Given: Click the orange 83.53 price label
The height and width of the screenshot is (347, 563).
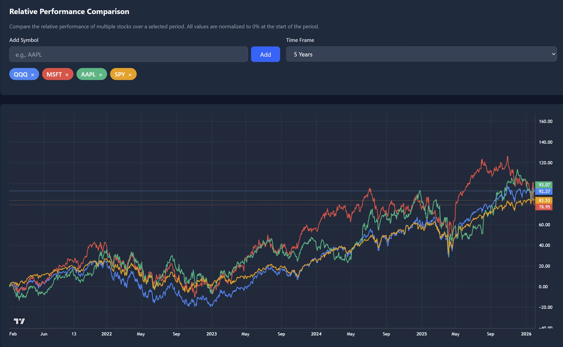Looking at the screenshot, I should (544, 200).
